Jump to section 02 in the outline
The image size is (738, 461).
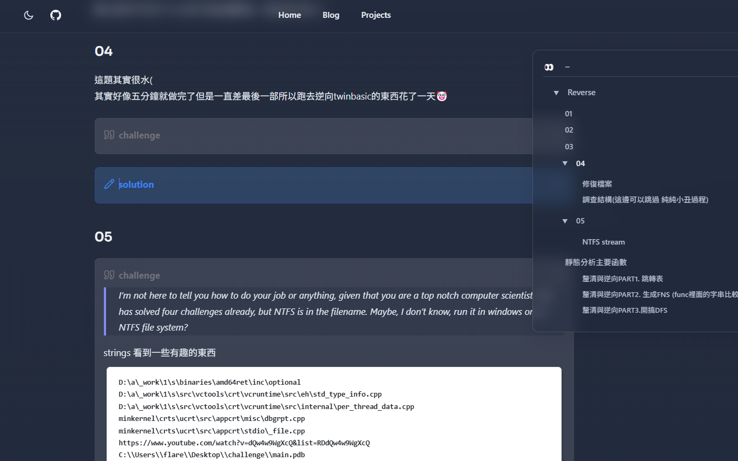(569, 130)
